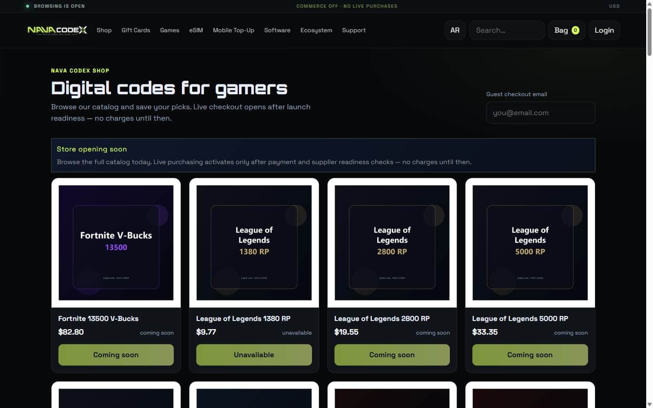
Task: Click the $9.77 price
Action: point(206,332)
